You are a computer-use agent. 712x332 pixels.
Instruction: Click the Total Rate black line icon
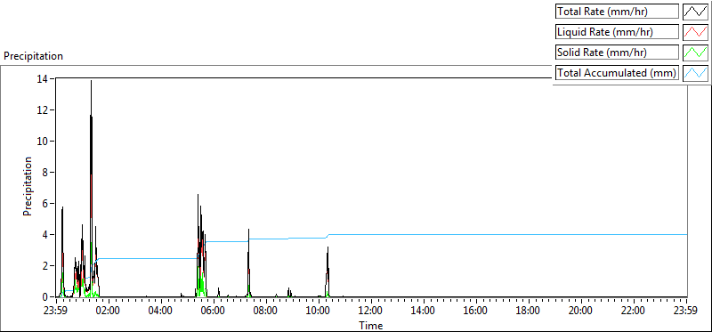click(696, 12)
